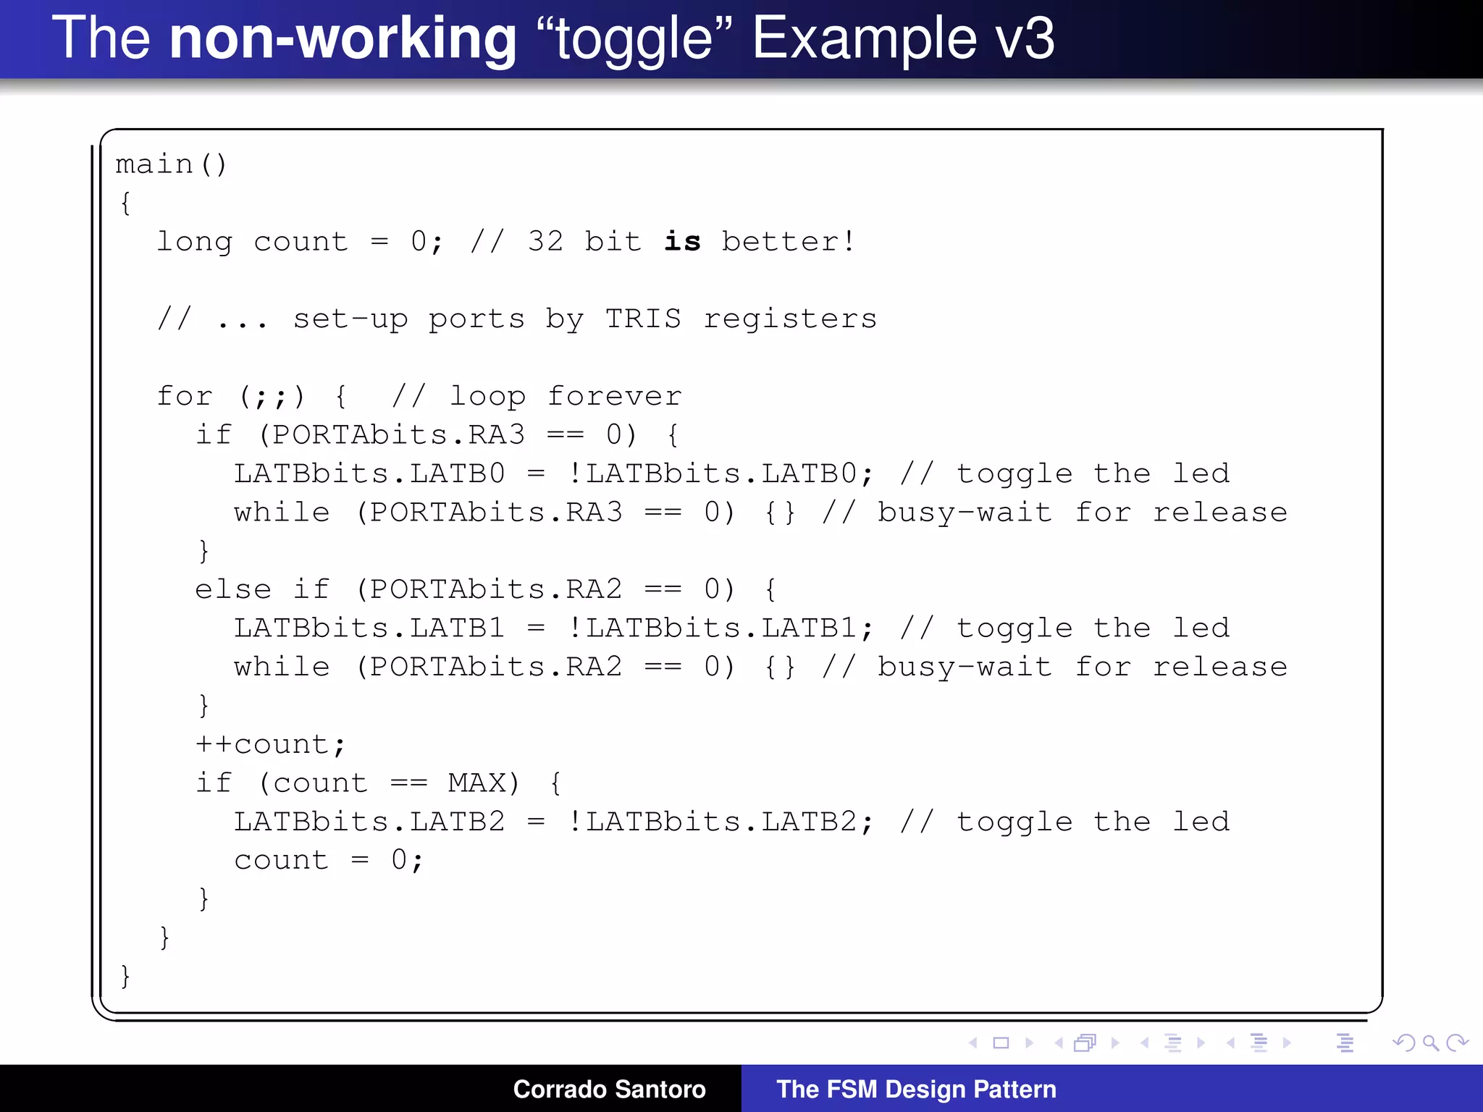
Task: Click the 'LATBbits.LATB2 = !LATBbits.LATB2;' statement
Action: [554, 822]
